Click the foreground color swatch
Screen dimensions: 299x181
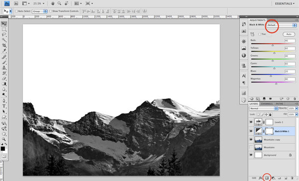coord(2,149)
